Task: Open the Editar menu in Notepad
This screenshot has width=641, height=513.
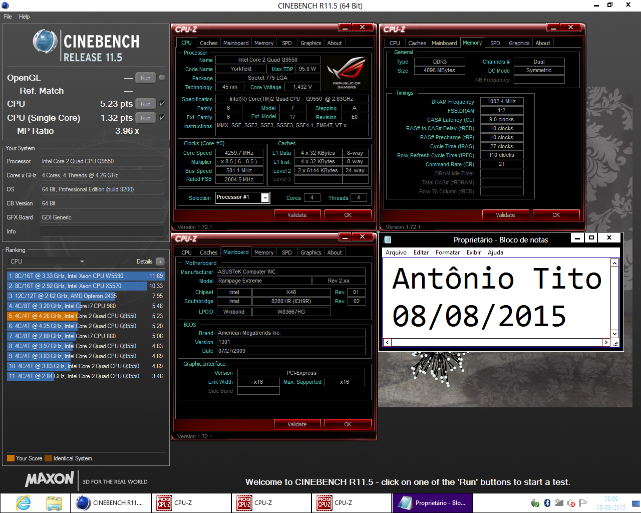Action: pyautogui.click(x=421, y=252)
